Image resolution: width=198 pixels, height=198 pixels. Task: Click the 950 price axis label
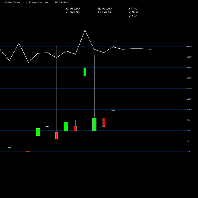(x=188, y=131)
